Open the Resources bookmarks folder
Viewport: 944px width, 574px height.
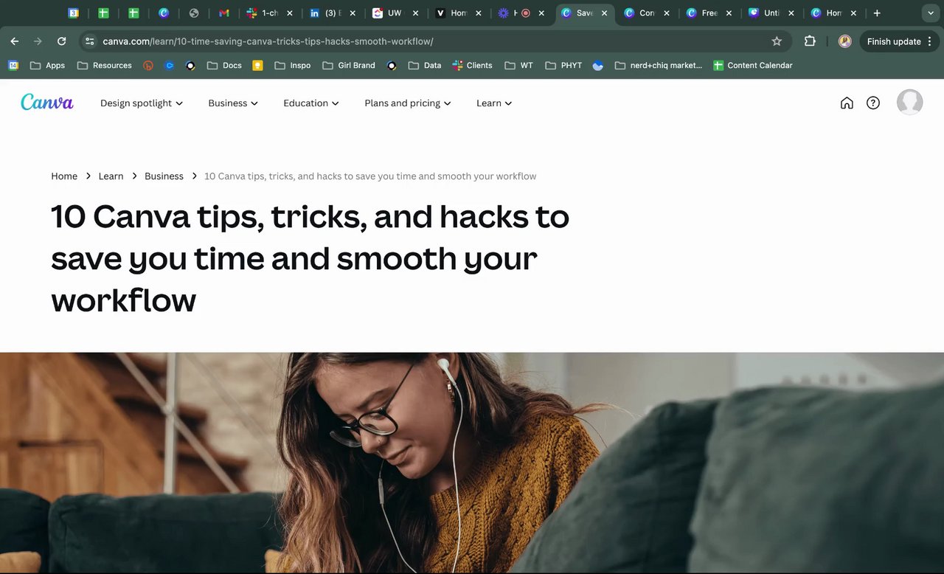coord(104,65)
